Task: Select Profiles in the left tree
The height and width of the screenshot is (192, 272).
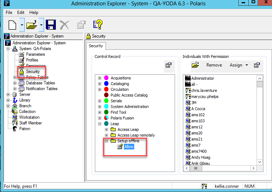Action: click(32, 60)
